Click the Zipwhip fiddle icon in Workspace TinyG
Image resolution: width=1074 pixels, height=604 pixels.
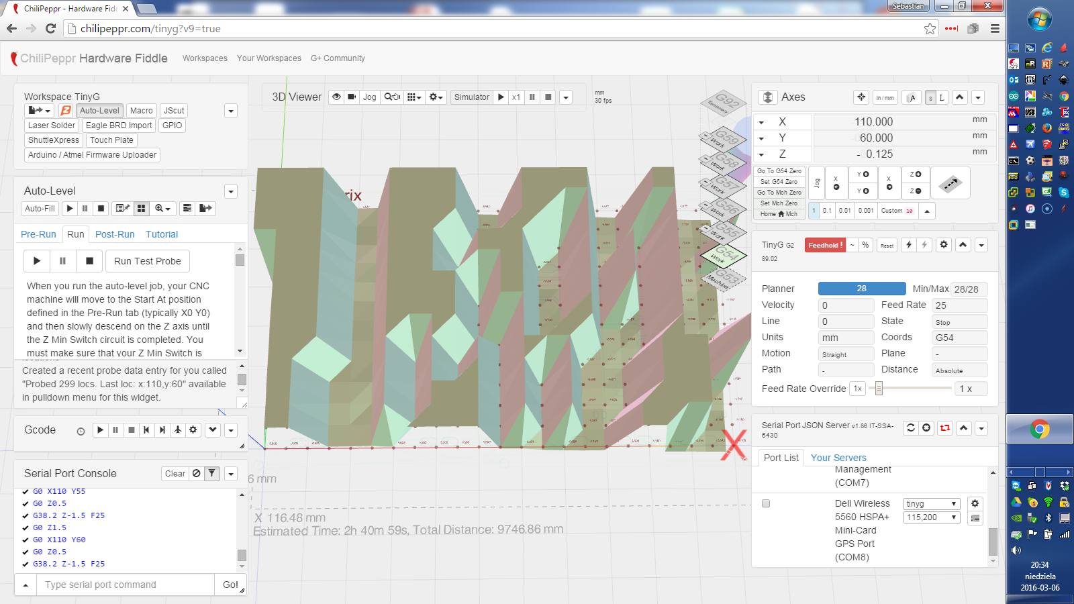[66, 111]
